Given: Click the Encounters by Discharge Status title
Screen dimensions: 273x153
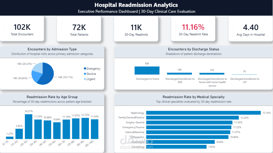Looking at the screenshot, I should [x=194, y=49].
